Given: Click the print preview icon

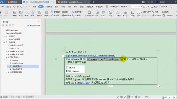Looking at the screenshot, I should (18, 7).
